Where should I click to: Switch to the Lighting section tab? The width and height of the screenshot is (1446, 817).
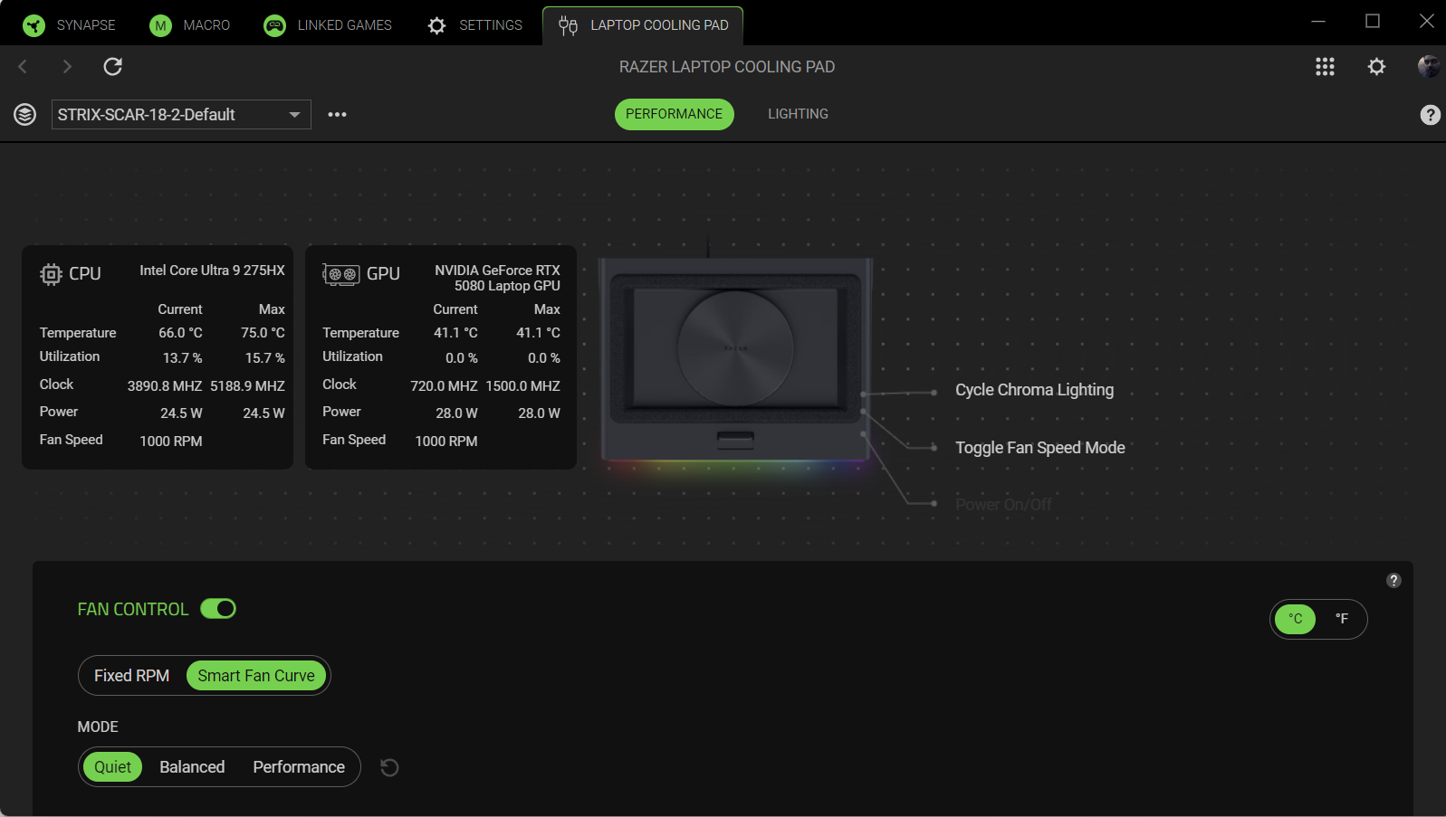(798, 114)
